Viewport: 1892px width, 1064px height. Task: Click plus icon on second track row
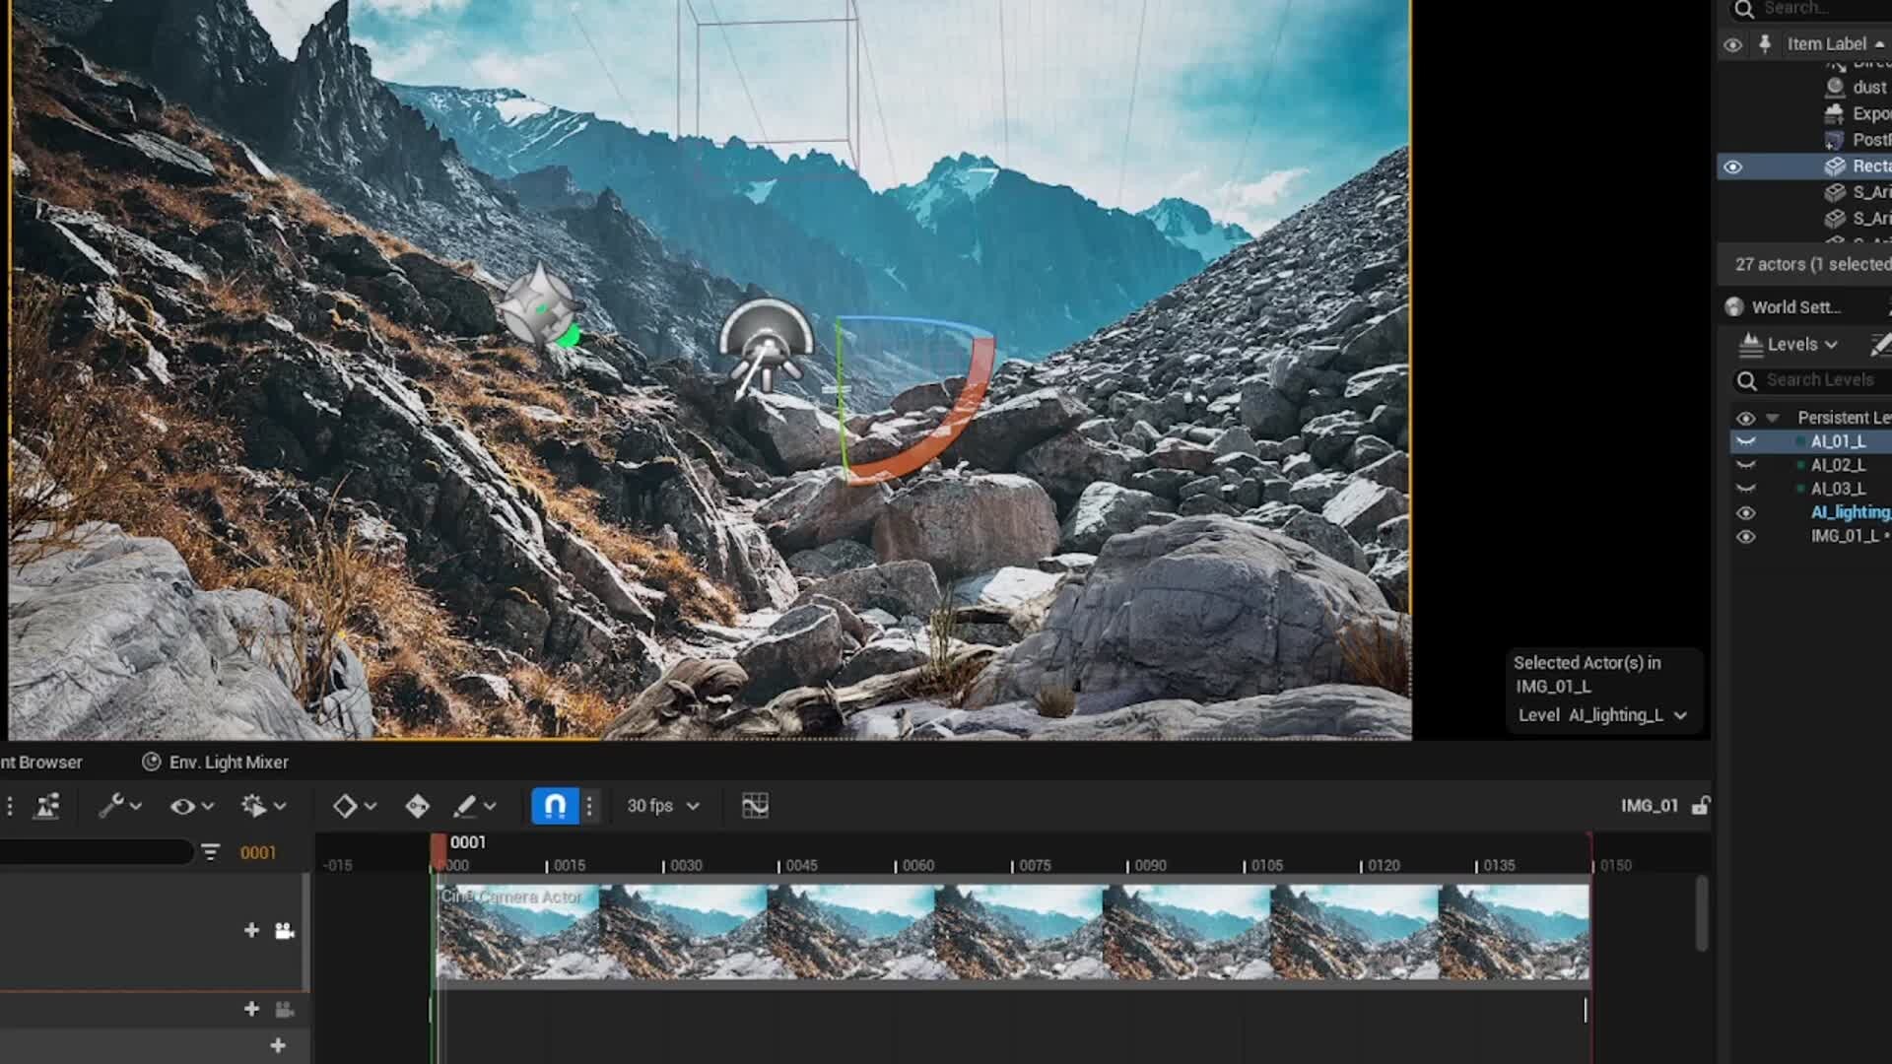(251, 1009)
